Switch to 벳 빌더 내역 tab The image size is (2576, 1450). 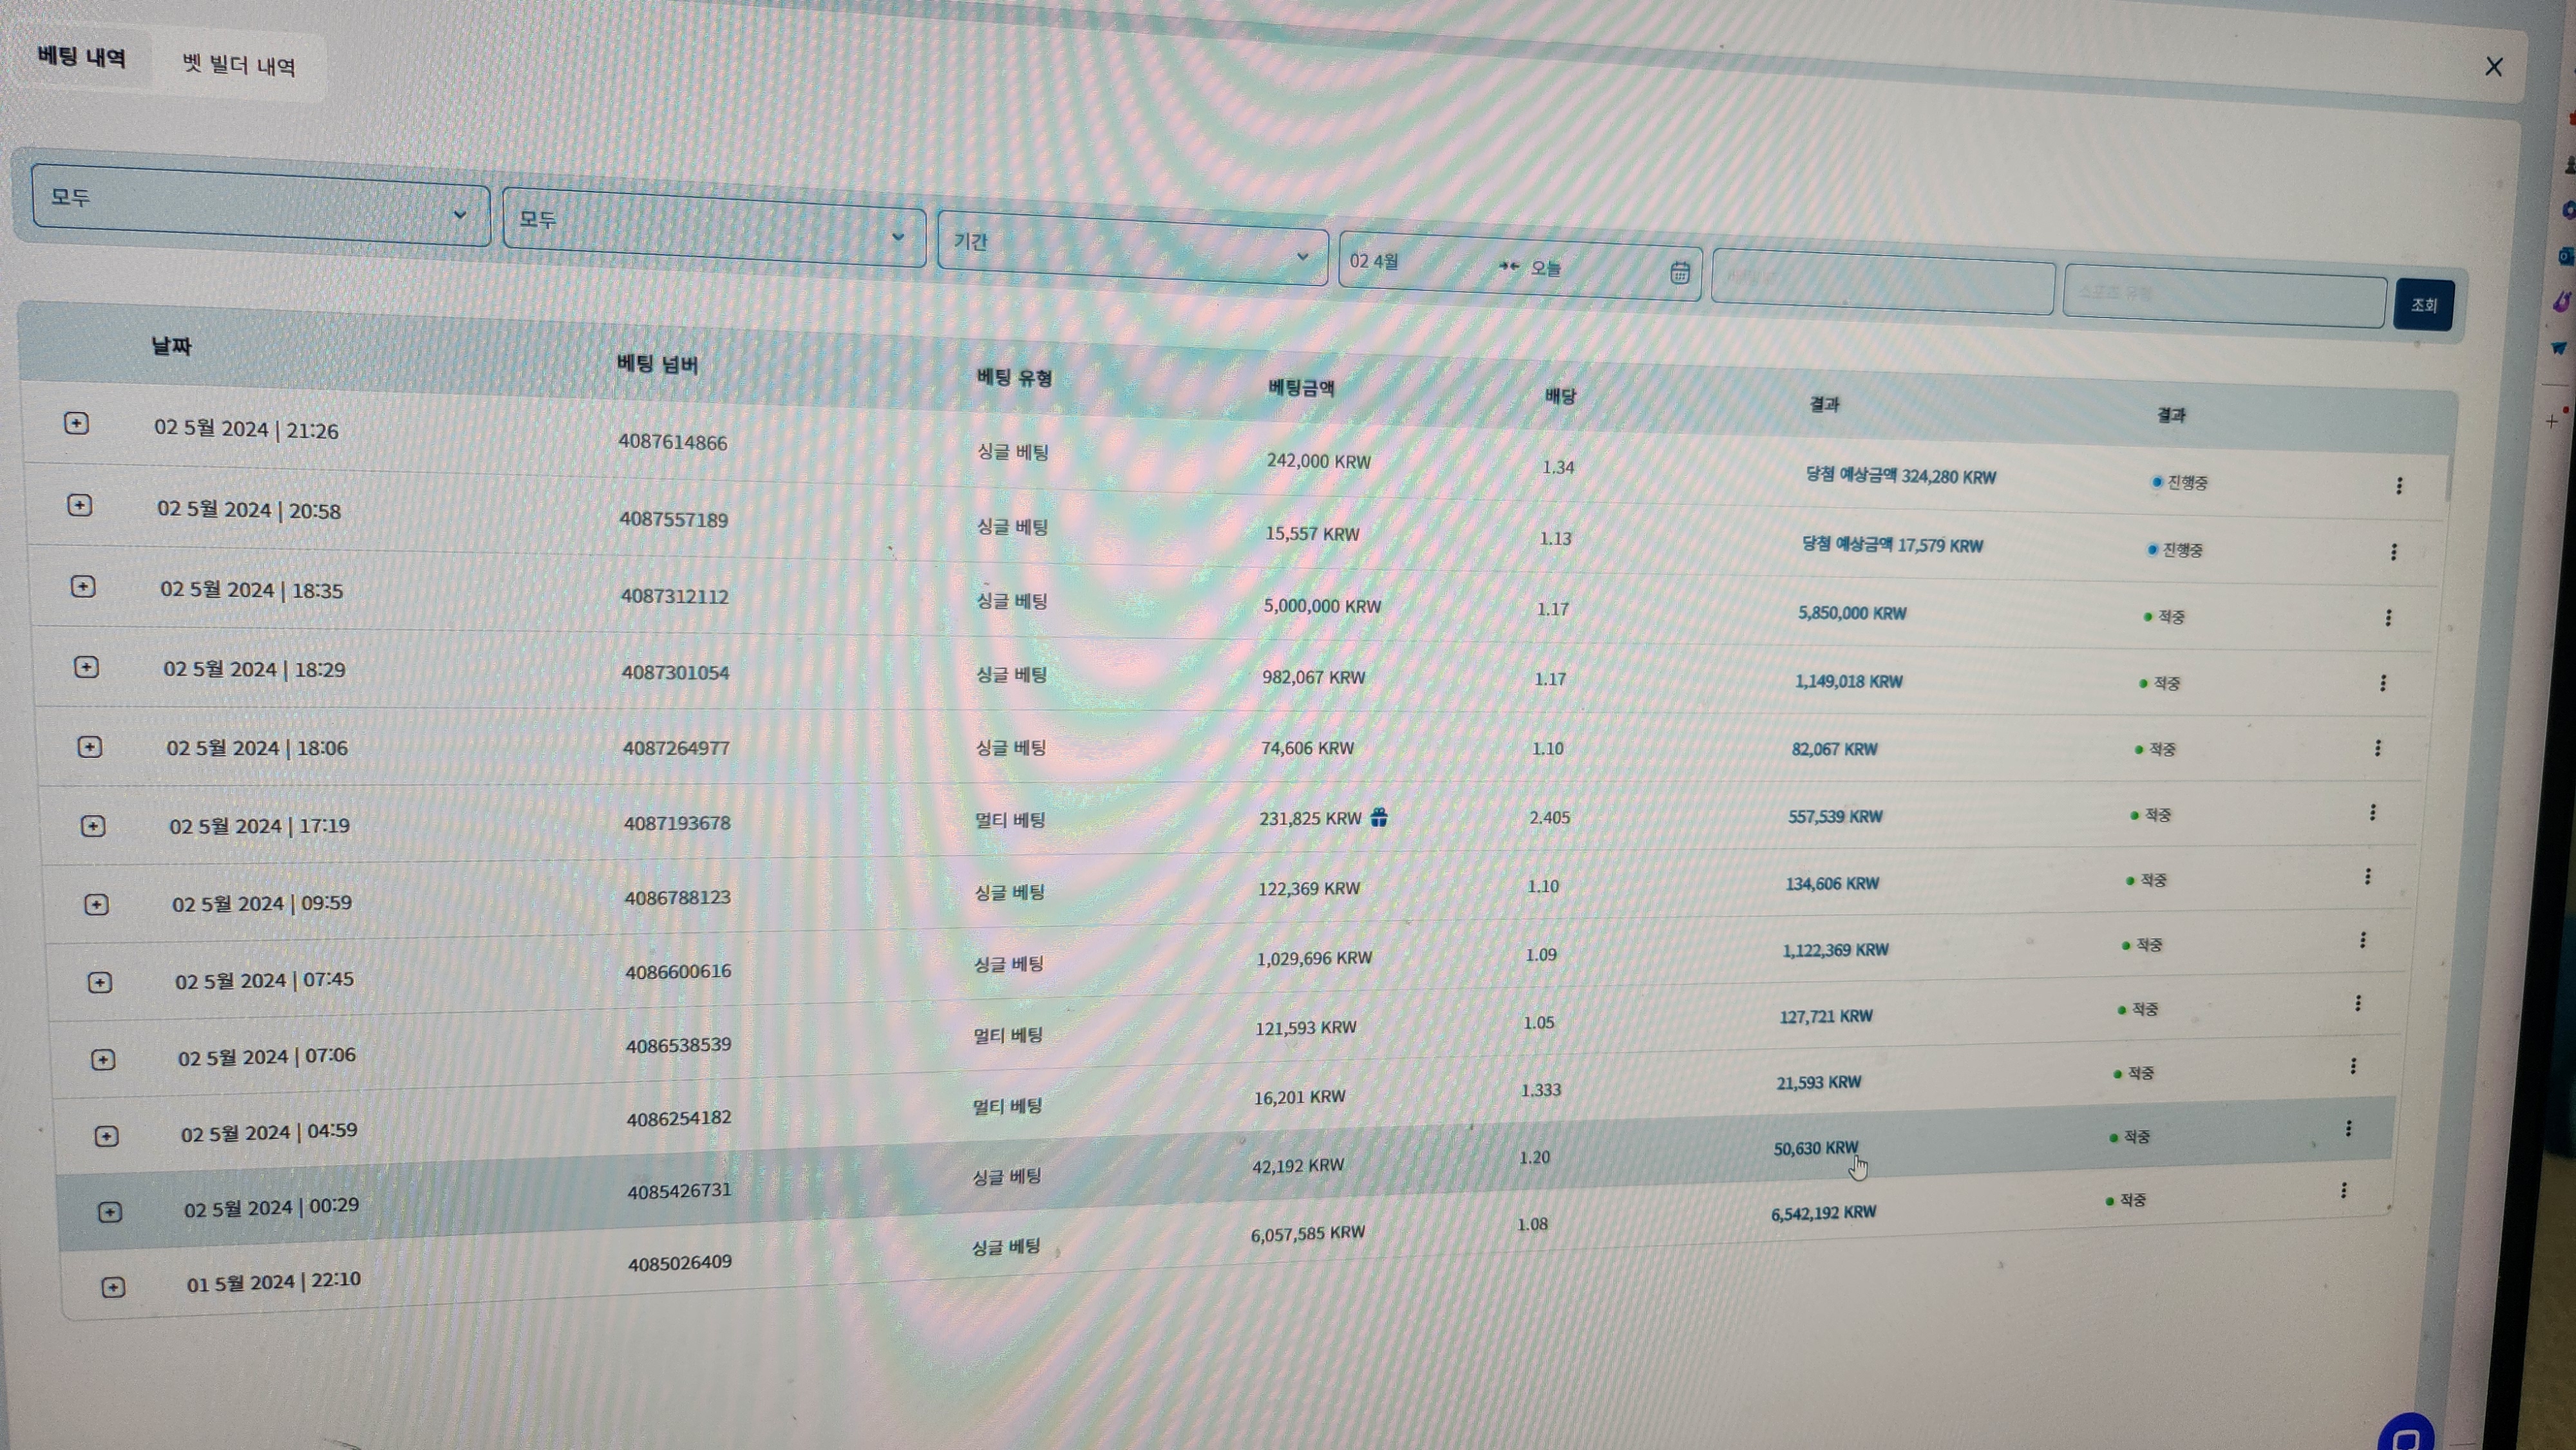pos(239,66)
